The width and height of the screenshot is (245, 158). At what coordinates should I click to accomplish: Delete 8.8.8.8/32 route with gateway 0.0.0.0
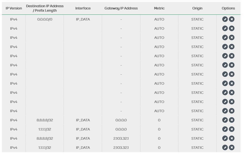232,120
